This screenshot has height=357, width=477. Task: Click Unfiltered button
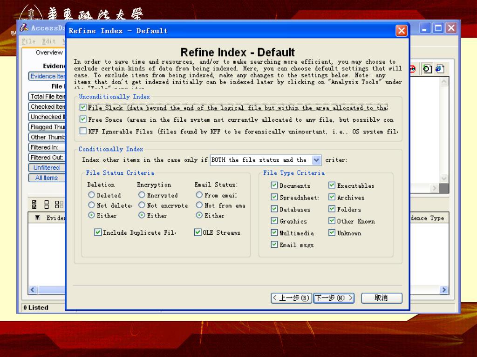tap(47, 167)
